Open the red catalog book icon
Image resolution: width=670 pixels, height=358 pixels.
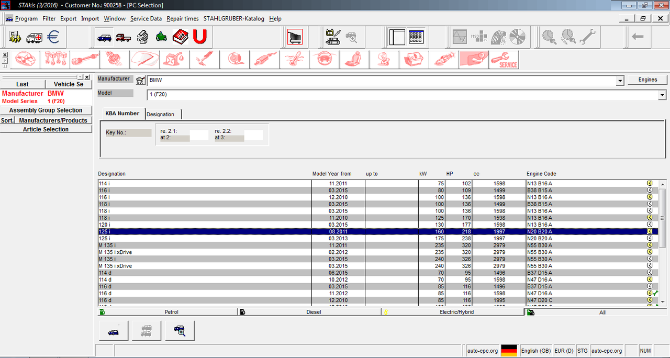[181, 37]
